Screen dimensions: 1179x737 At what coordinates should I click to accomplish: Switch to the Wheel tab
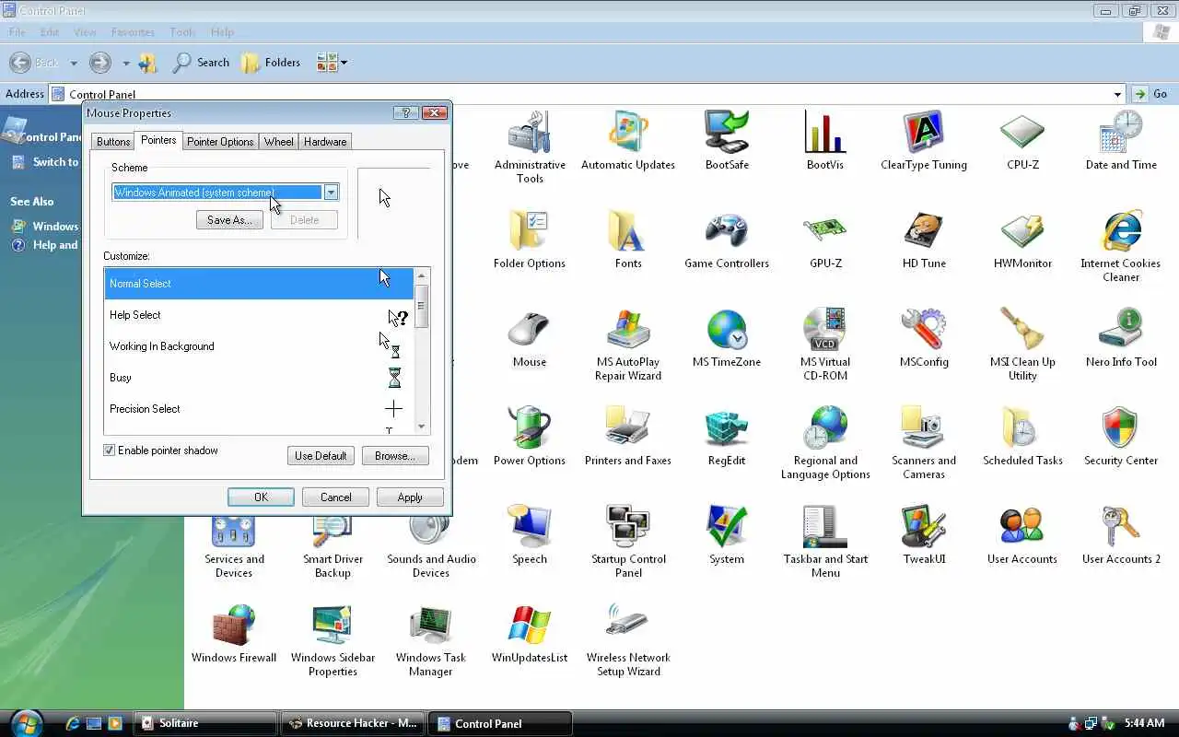(278, 142)
